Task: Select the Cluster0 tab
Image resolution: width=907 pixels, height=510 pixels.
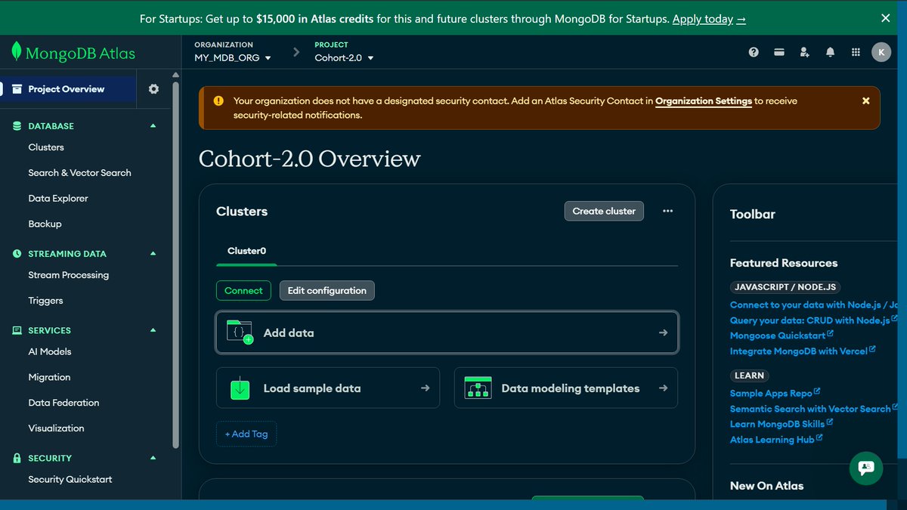Action: point(246,251)
